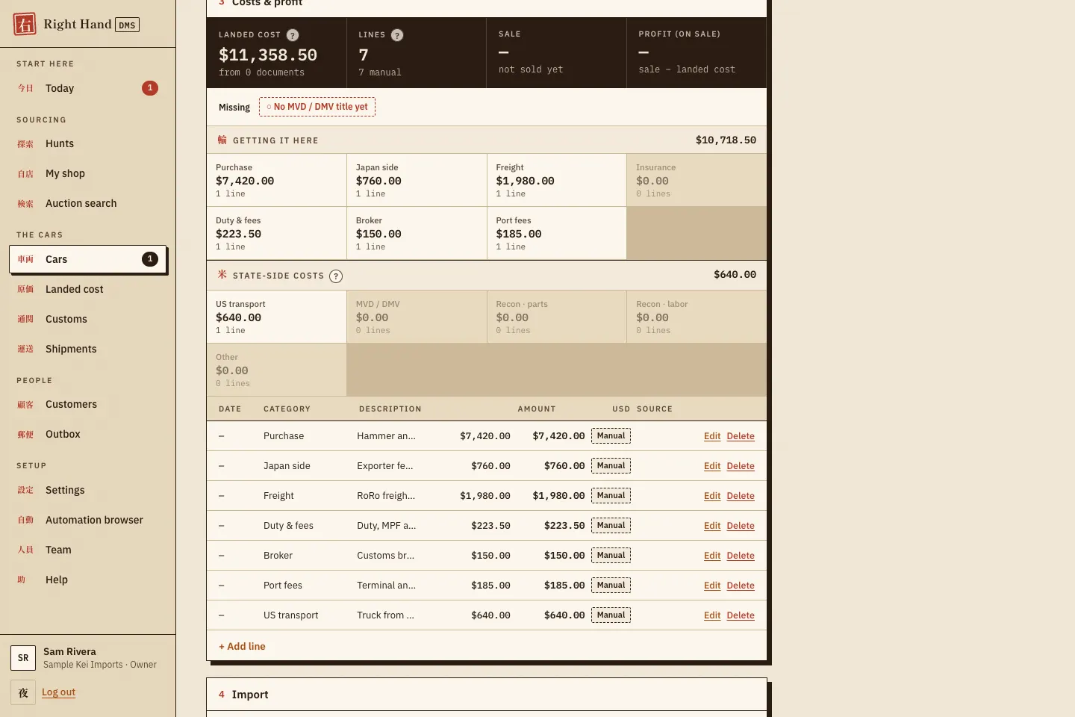1075x717 pixels.
Task: Delete the US transport line
Action: click(x=741, y=615)
